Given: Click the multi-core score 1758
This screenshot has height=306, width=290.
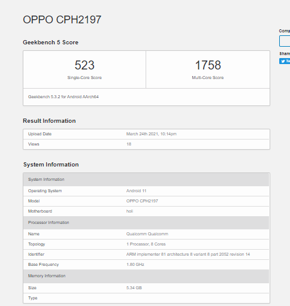Looking at the screenshot, I should [208, 65].
